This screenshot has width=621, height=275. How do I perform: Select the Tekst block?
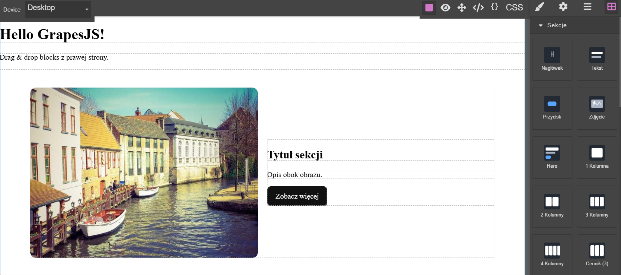pyautogui.click(x=597, y=59)
